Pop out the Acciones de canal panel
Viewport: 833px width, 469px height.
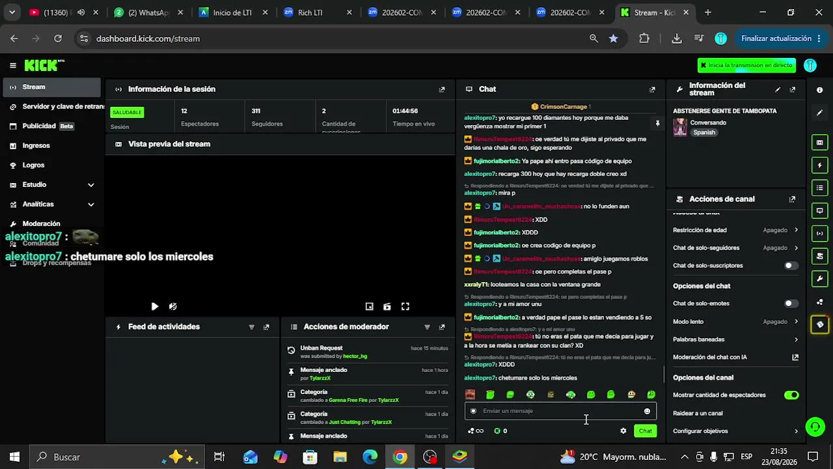tap(792, 199)
